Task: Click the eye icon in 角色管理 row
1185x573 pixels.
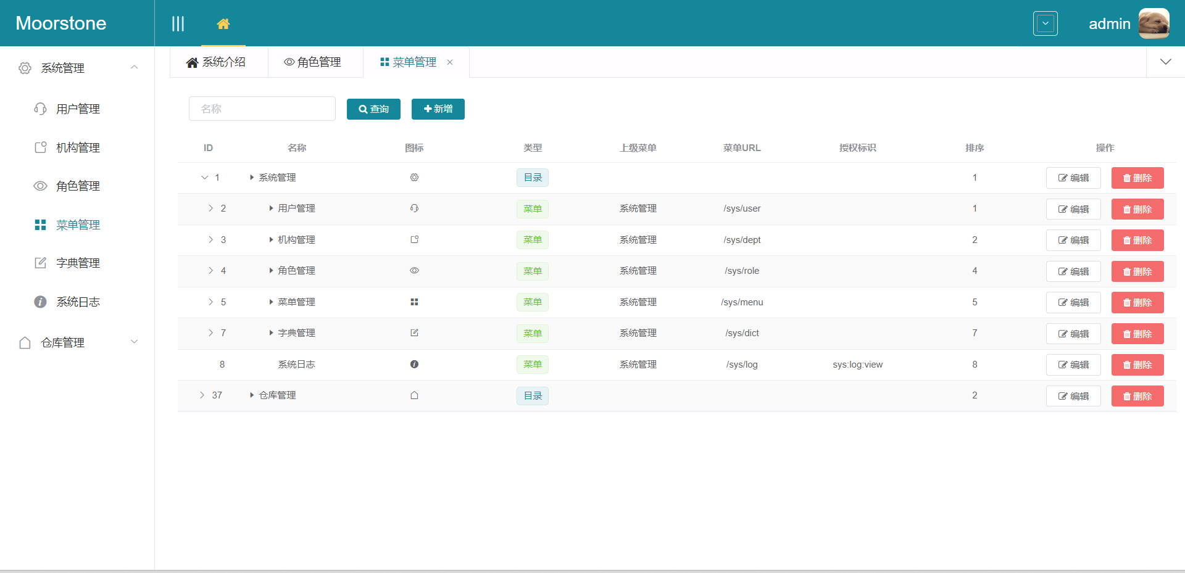Action: point(414,271)
